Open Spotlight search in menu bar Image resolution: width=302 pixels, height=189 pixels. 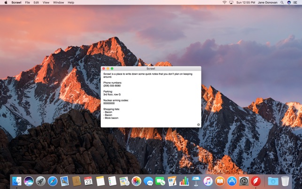[288, 2]
